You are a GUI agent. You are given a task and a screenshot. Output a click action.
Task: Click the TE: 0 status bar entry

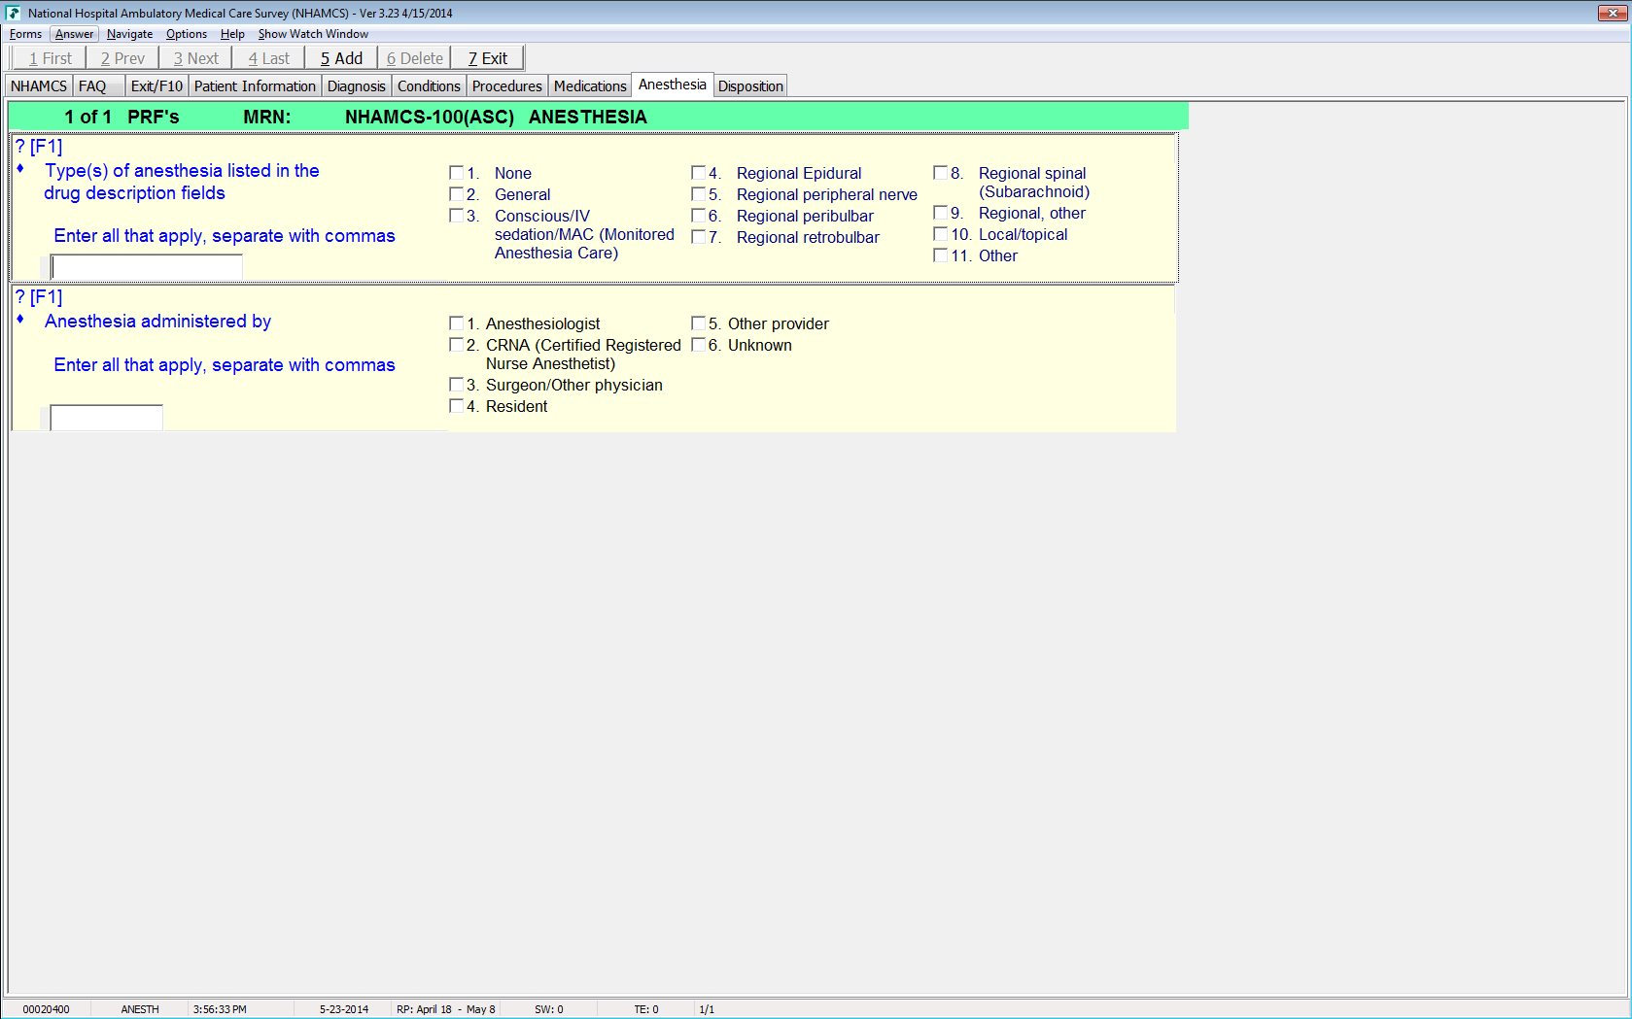[646, 1009]
